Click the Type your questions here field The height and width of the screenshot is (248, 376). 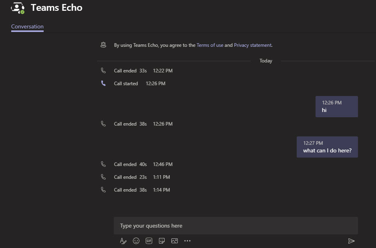(x=236, y=226)
